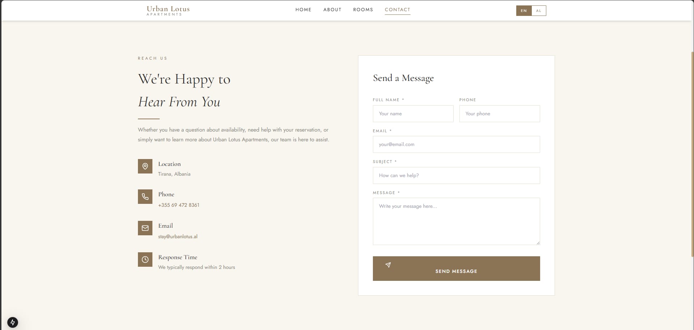The width and height of the screenshot is (694, 330).
Task: Focus the Subject input field
Action: coord(456,175)
